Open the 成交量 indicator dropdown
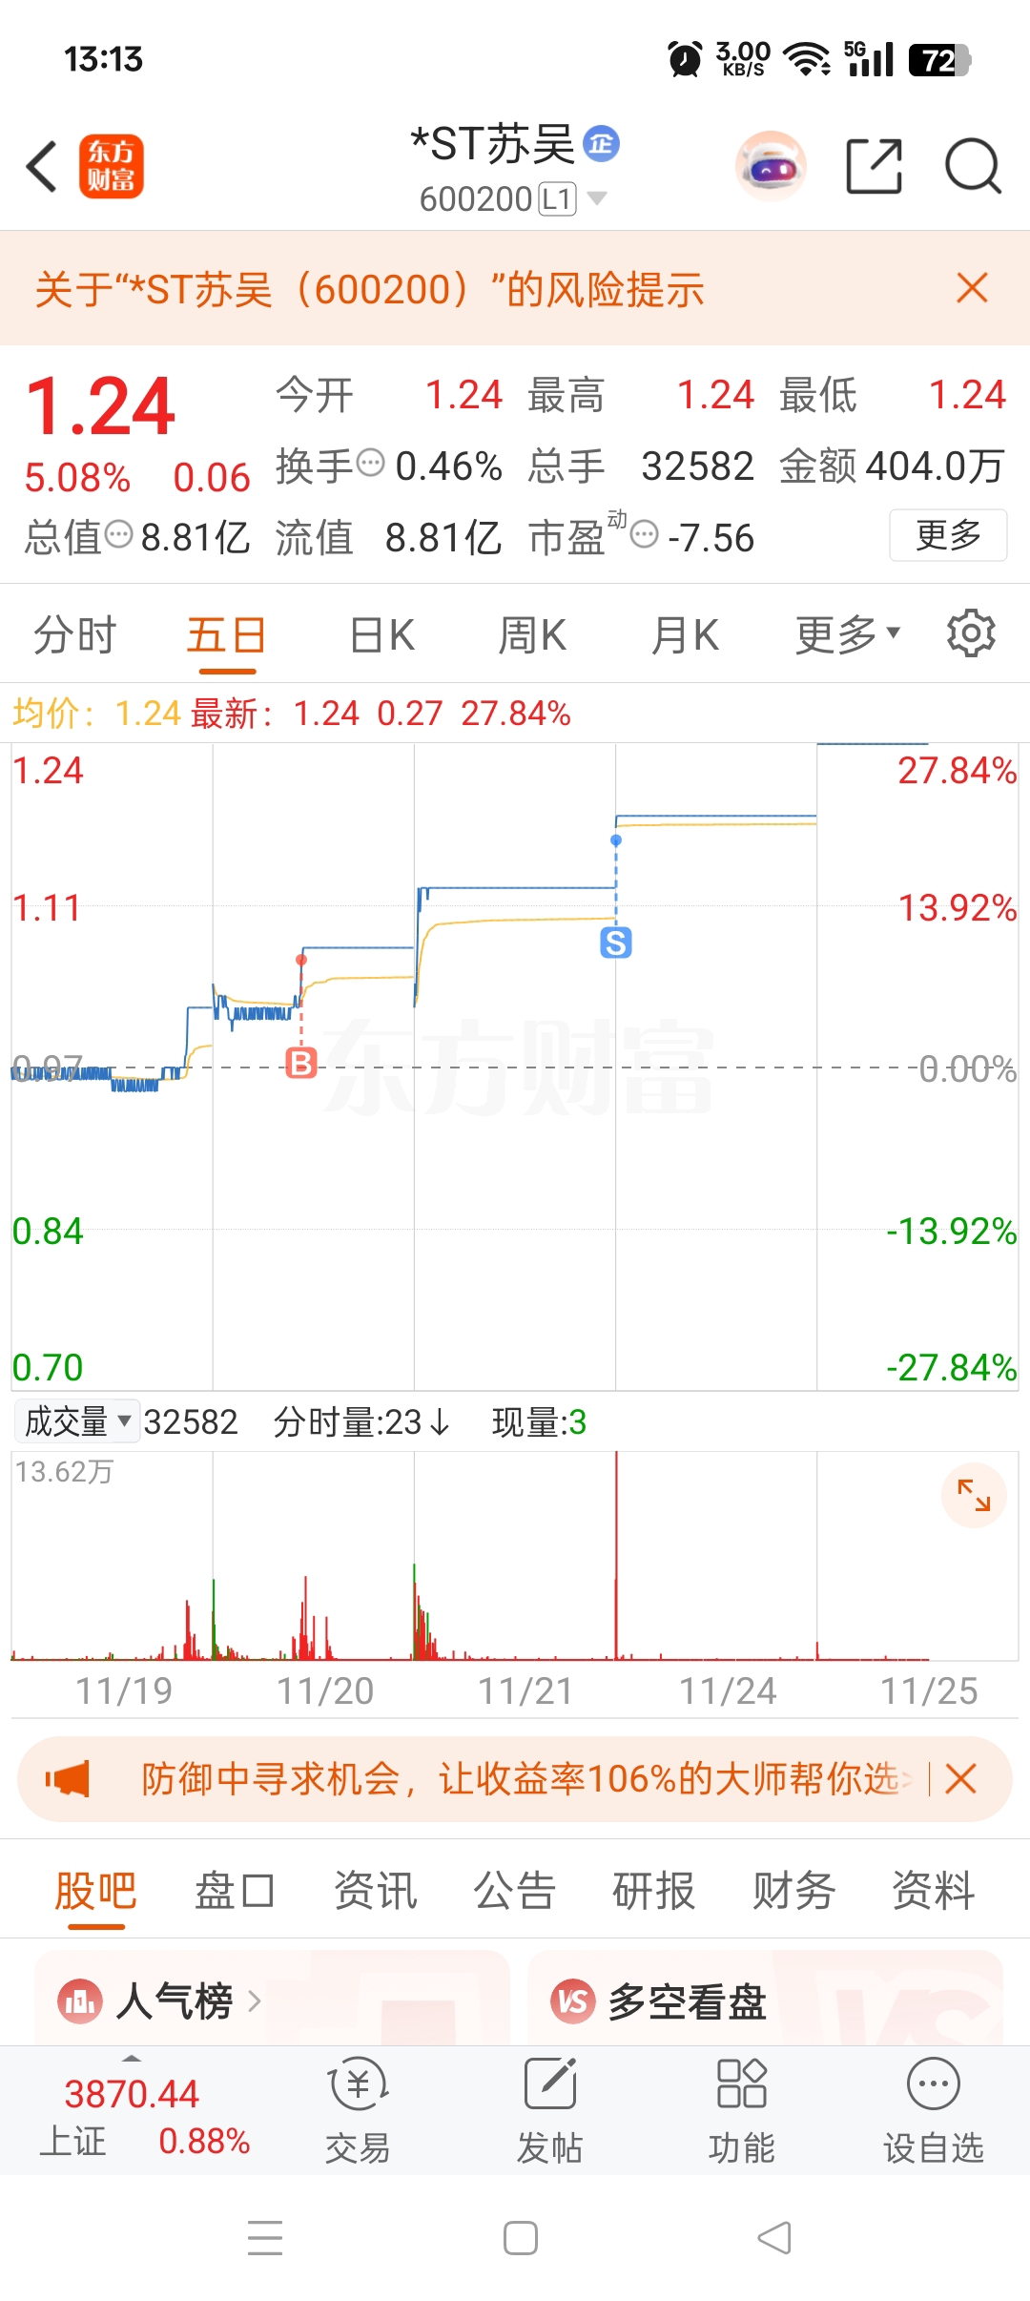The height and width of the screenshot is (2301, 1030). (x=77, y=1421)
